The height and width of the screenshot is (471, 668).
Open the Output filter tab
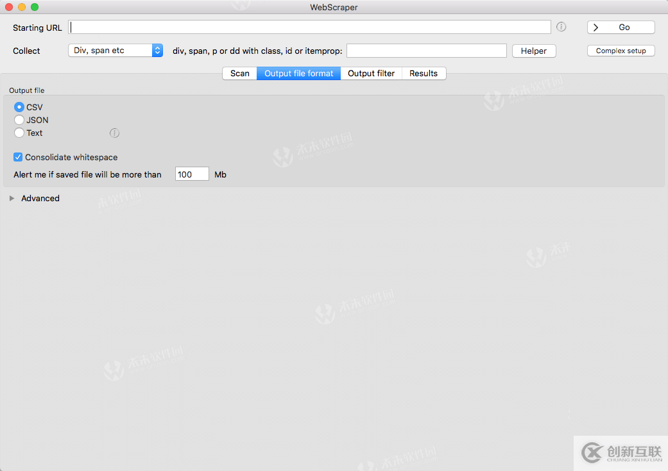click(x=371, y=74)
